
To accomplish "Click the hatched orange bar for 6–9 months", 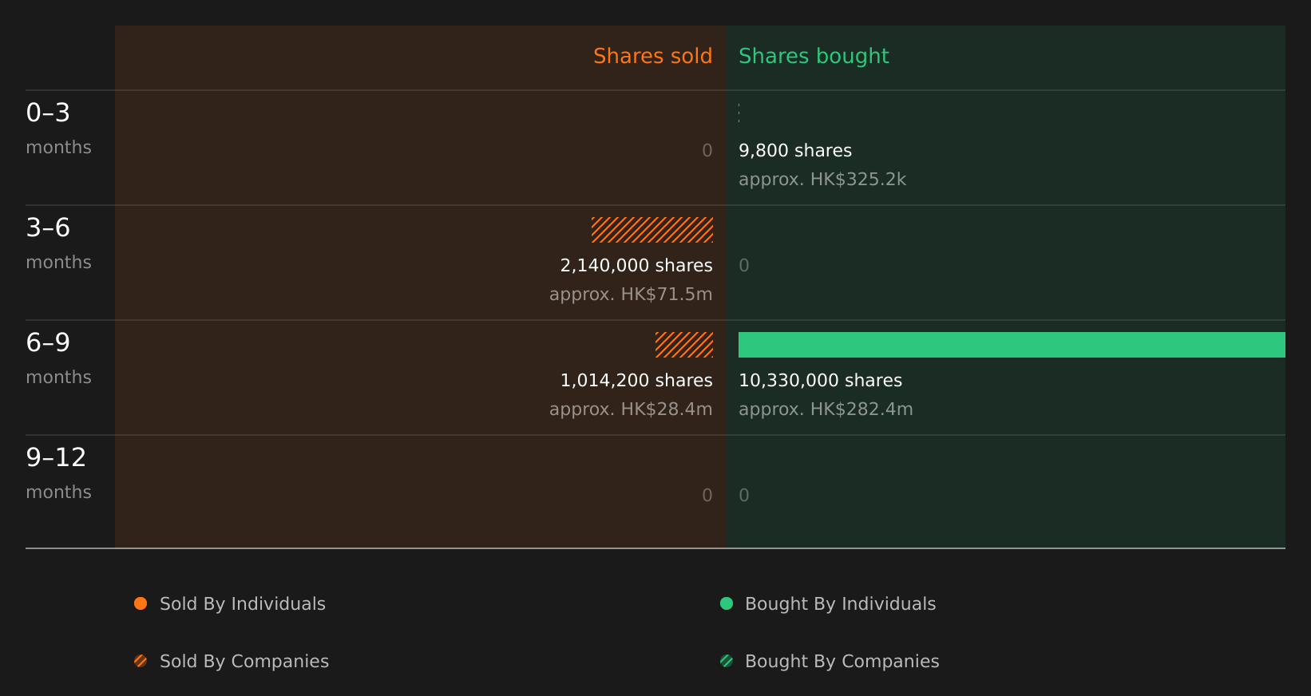I will (684, 345).
